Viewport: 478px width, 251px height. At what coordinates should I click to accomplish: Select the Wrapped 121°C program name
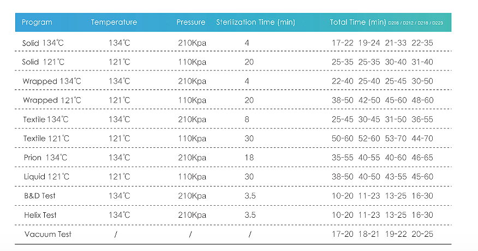tap(52, 100)
